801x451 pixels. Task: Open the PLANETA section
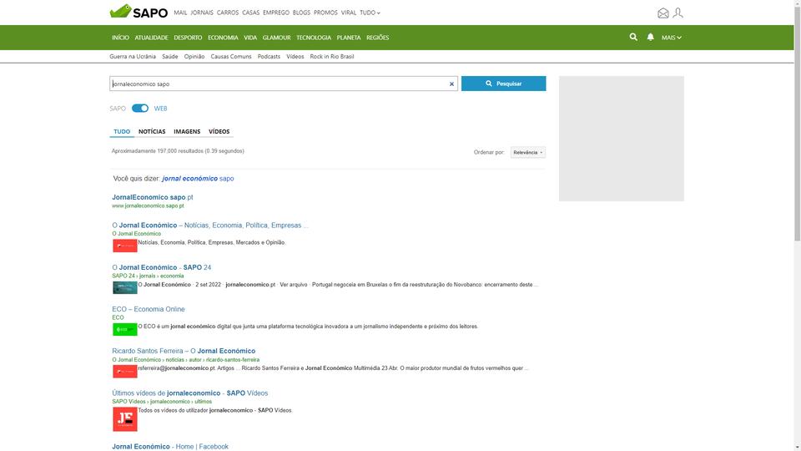349,38
